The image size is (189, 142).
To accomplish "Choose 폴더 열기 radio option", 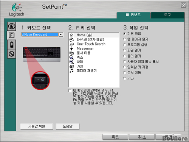I will 124,56.
